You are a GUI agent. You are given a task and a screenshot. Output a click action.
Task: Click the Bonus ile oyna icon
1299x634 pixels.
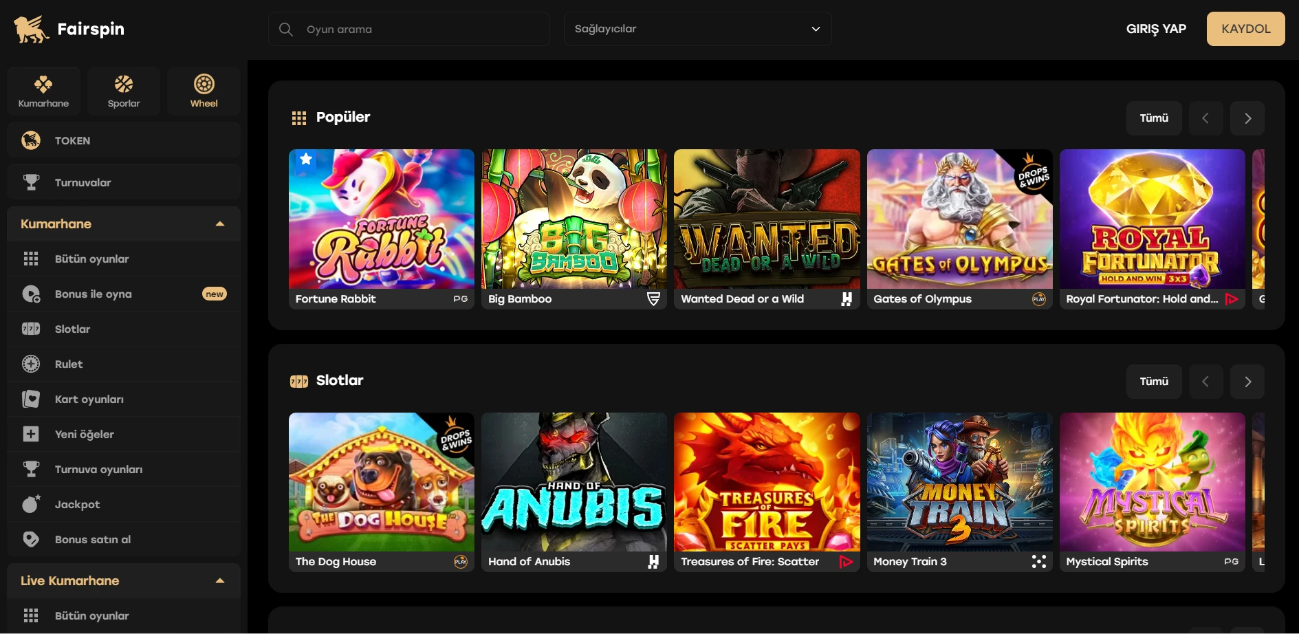pyautogui.click(x=31, y=294)
